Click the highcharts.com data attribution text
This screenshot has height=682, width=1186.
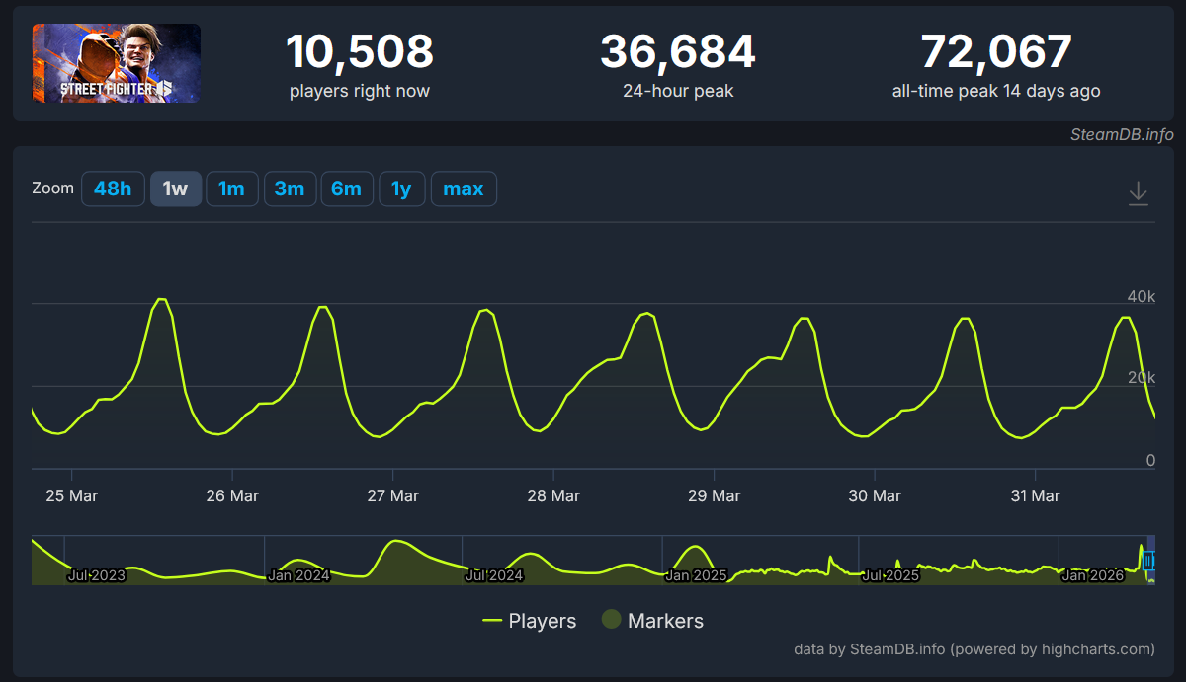(974, 649)
